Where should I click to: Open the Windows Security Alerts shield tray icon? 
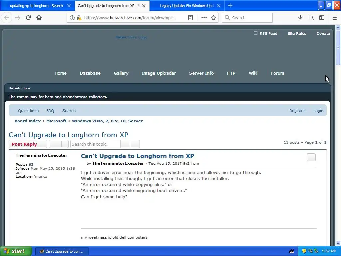point(304,251)
